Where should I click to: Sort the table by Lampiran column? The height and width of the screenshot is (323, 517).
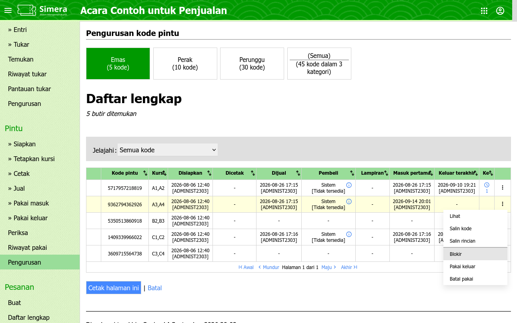tap(386, 173)
